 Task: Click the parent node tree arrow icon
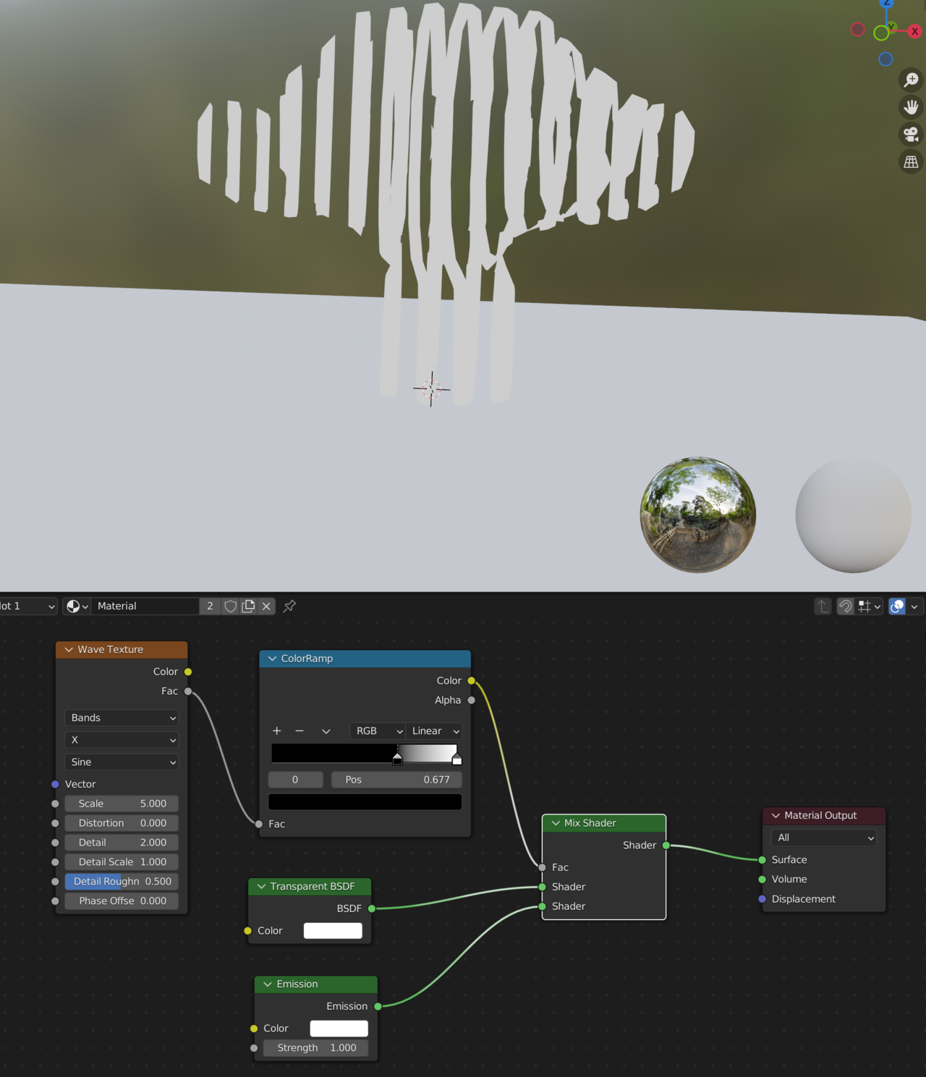823,606
